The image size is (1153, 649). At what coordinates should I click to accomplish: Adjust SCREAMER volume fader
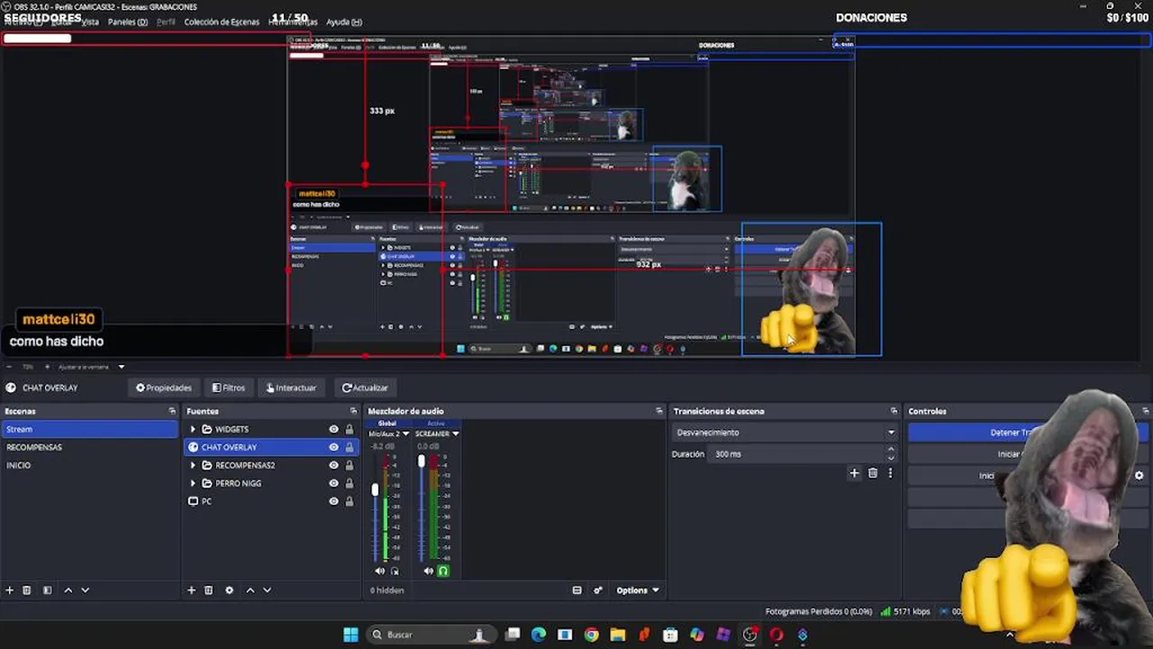[x=421, y=462]
